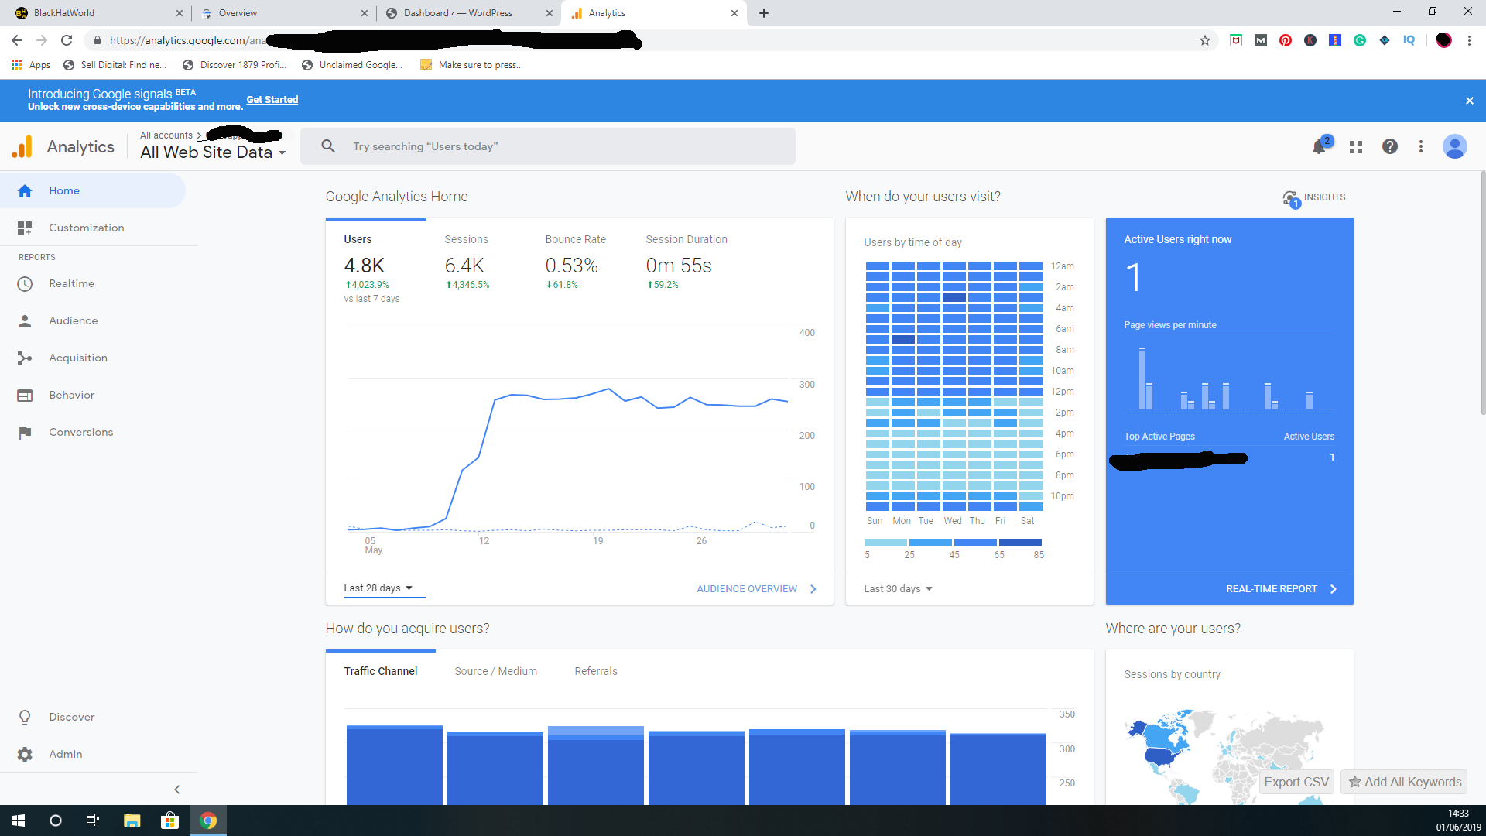This screenshot has width=1486, height=836.
Task: Open Conversions flag icon
Action: tap(25, 433)
